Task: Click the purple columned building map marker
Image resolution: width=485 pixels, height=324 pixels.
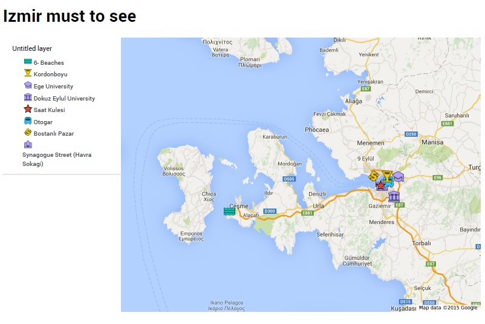Action: 394,196
